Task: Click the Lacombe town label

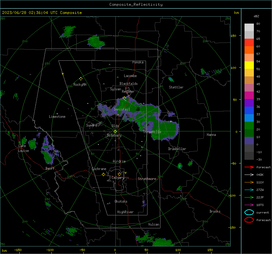Action: (130, 76)
